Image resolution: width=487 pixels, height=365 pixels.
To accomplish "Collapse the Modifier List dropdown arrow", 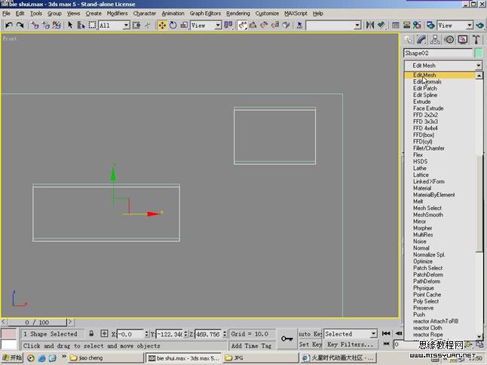I will pyautogui.click(x=478, y=65).
